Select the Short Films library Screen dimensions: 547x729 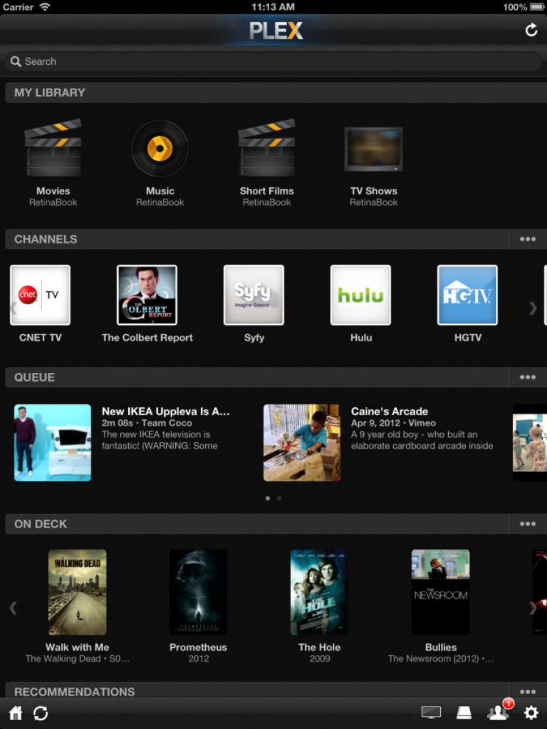(267, 148)
